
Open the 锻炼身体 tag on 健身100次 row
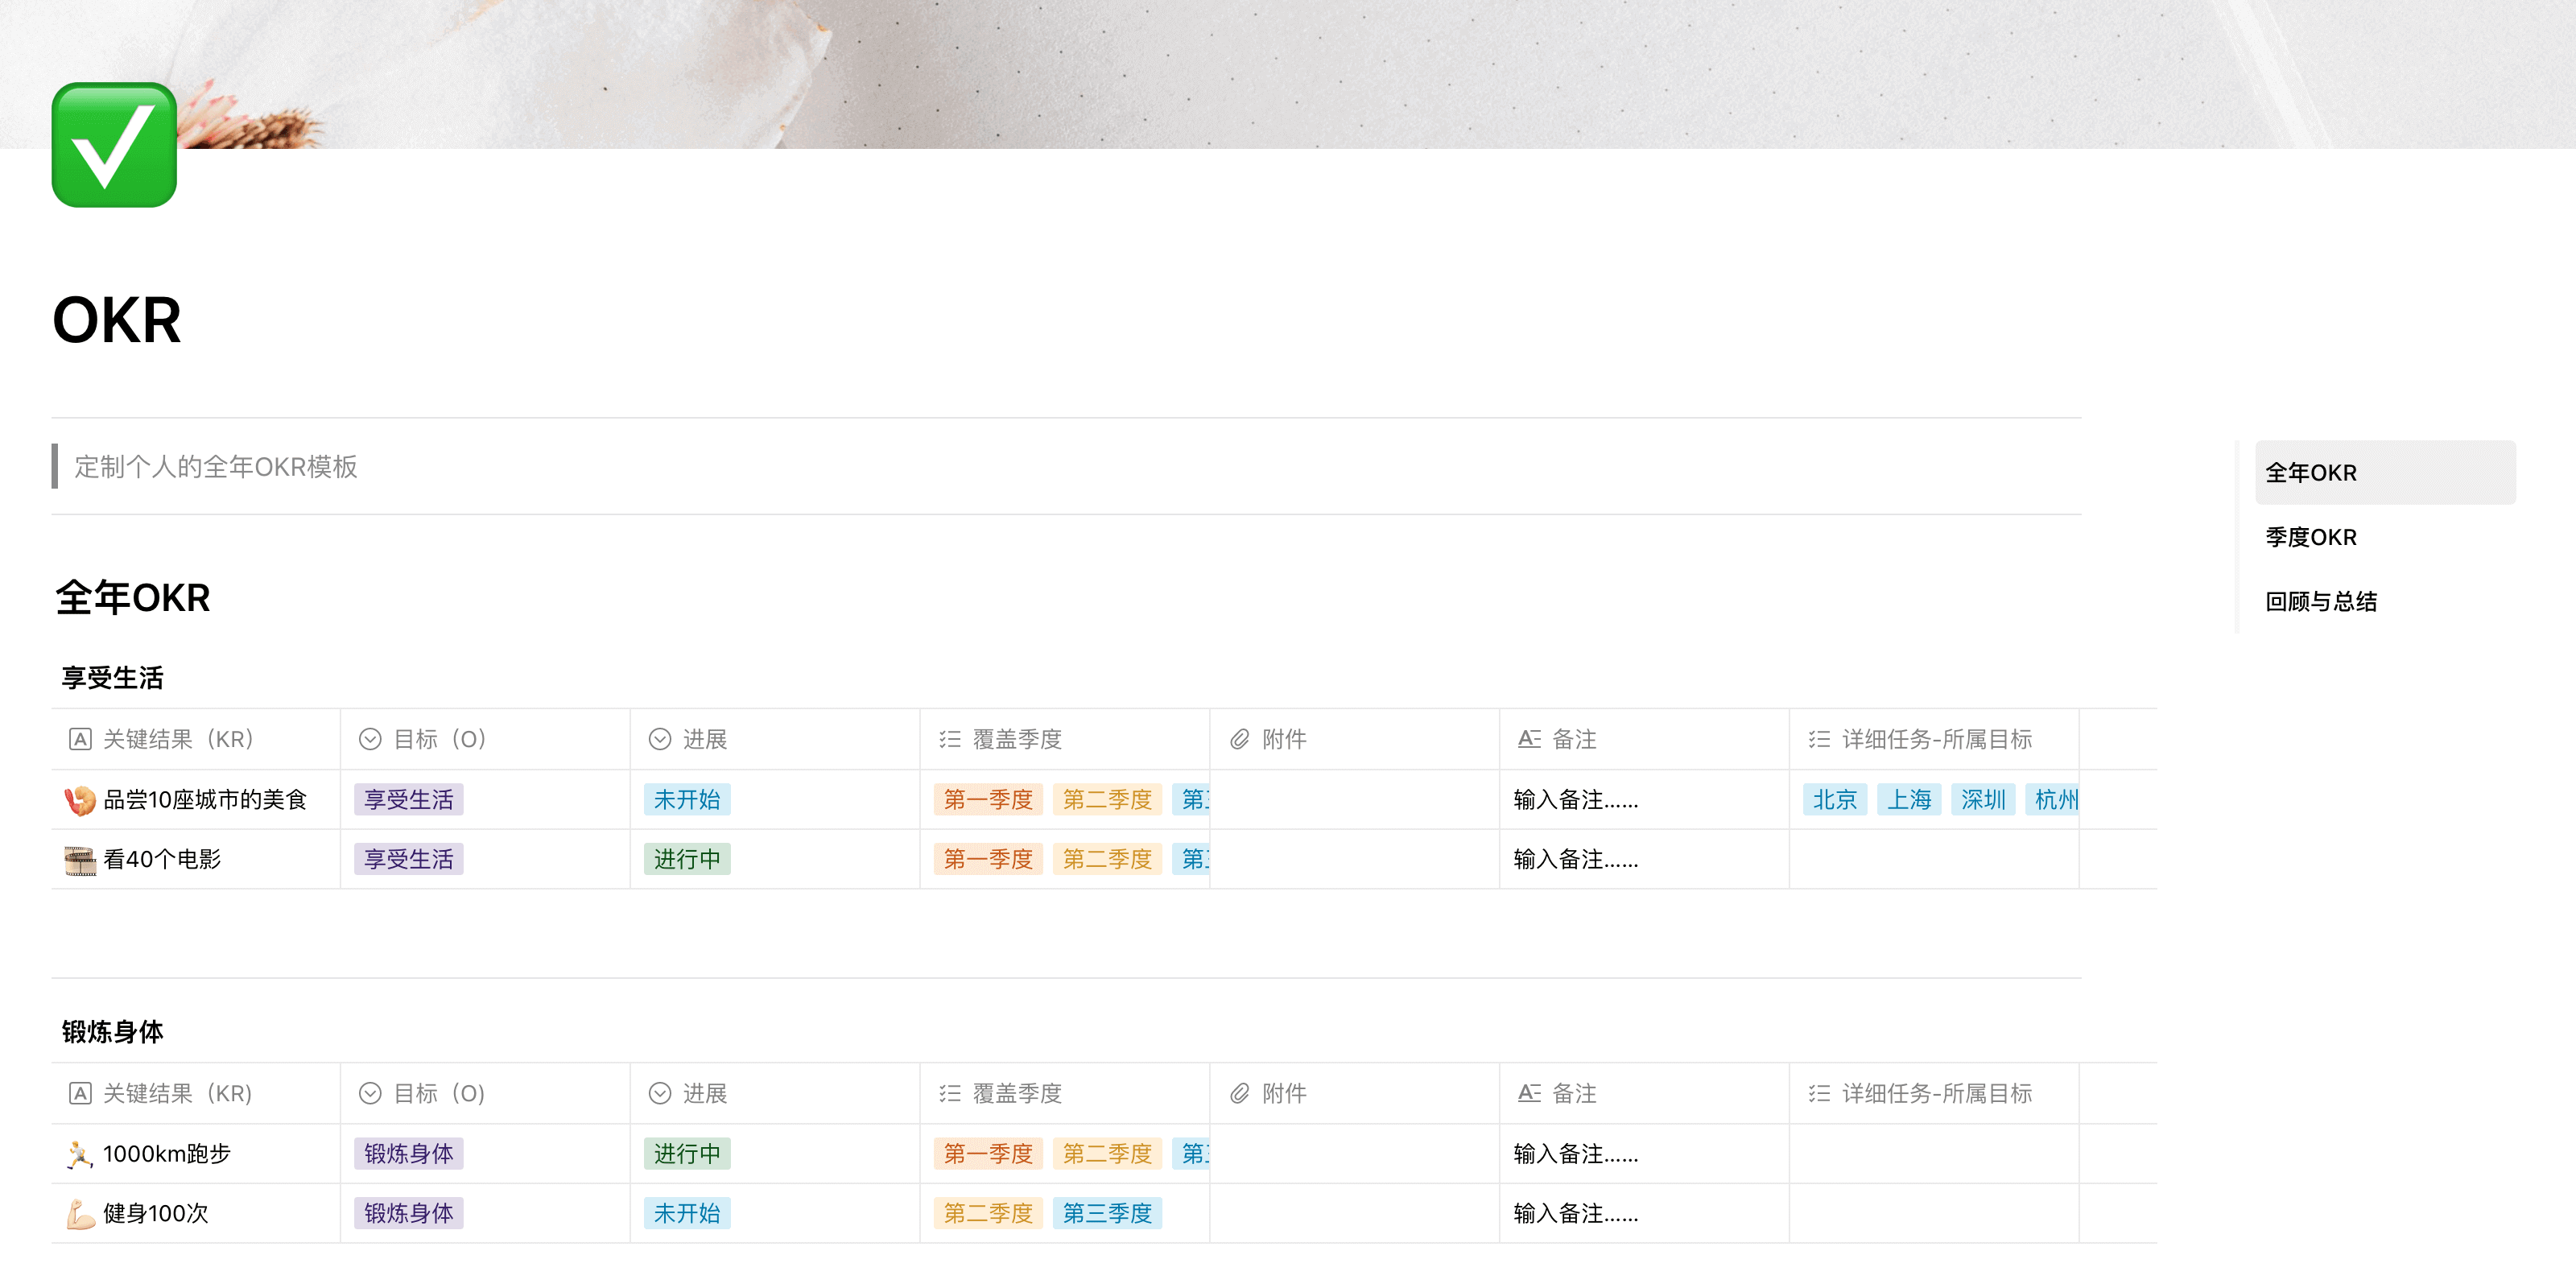click(x=407, y=1213)
